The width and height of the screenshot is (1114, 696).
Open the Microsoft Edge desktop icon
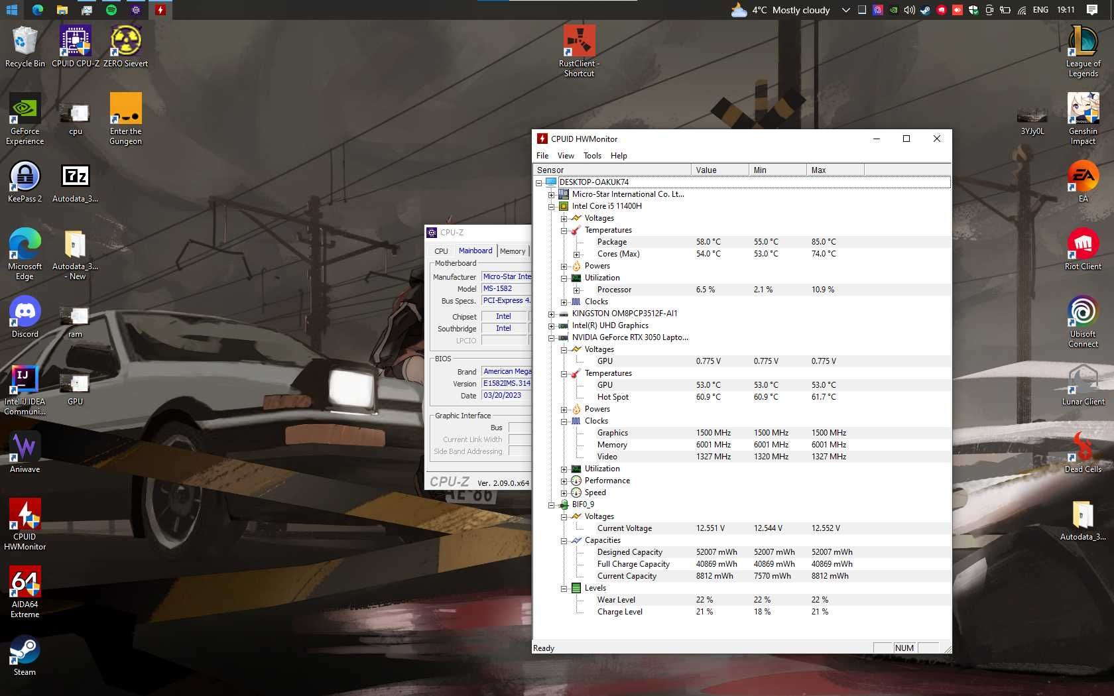pos(25,254)
